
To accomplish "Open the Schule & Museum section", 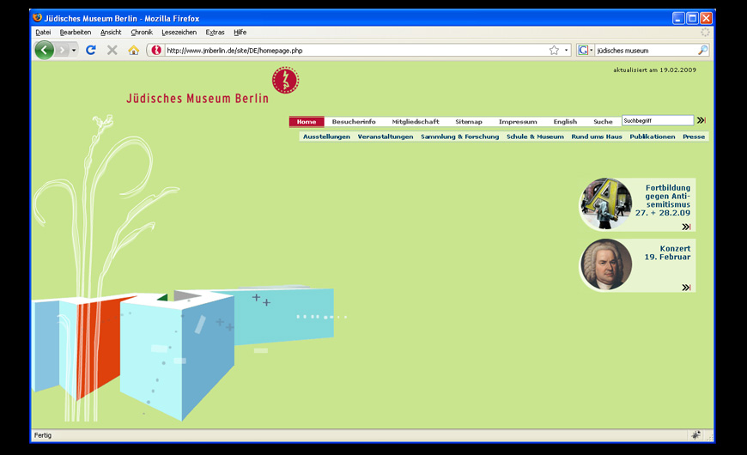I will coord(535,136).
